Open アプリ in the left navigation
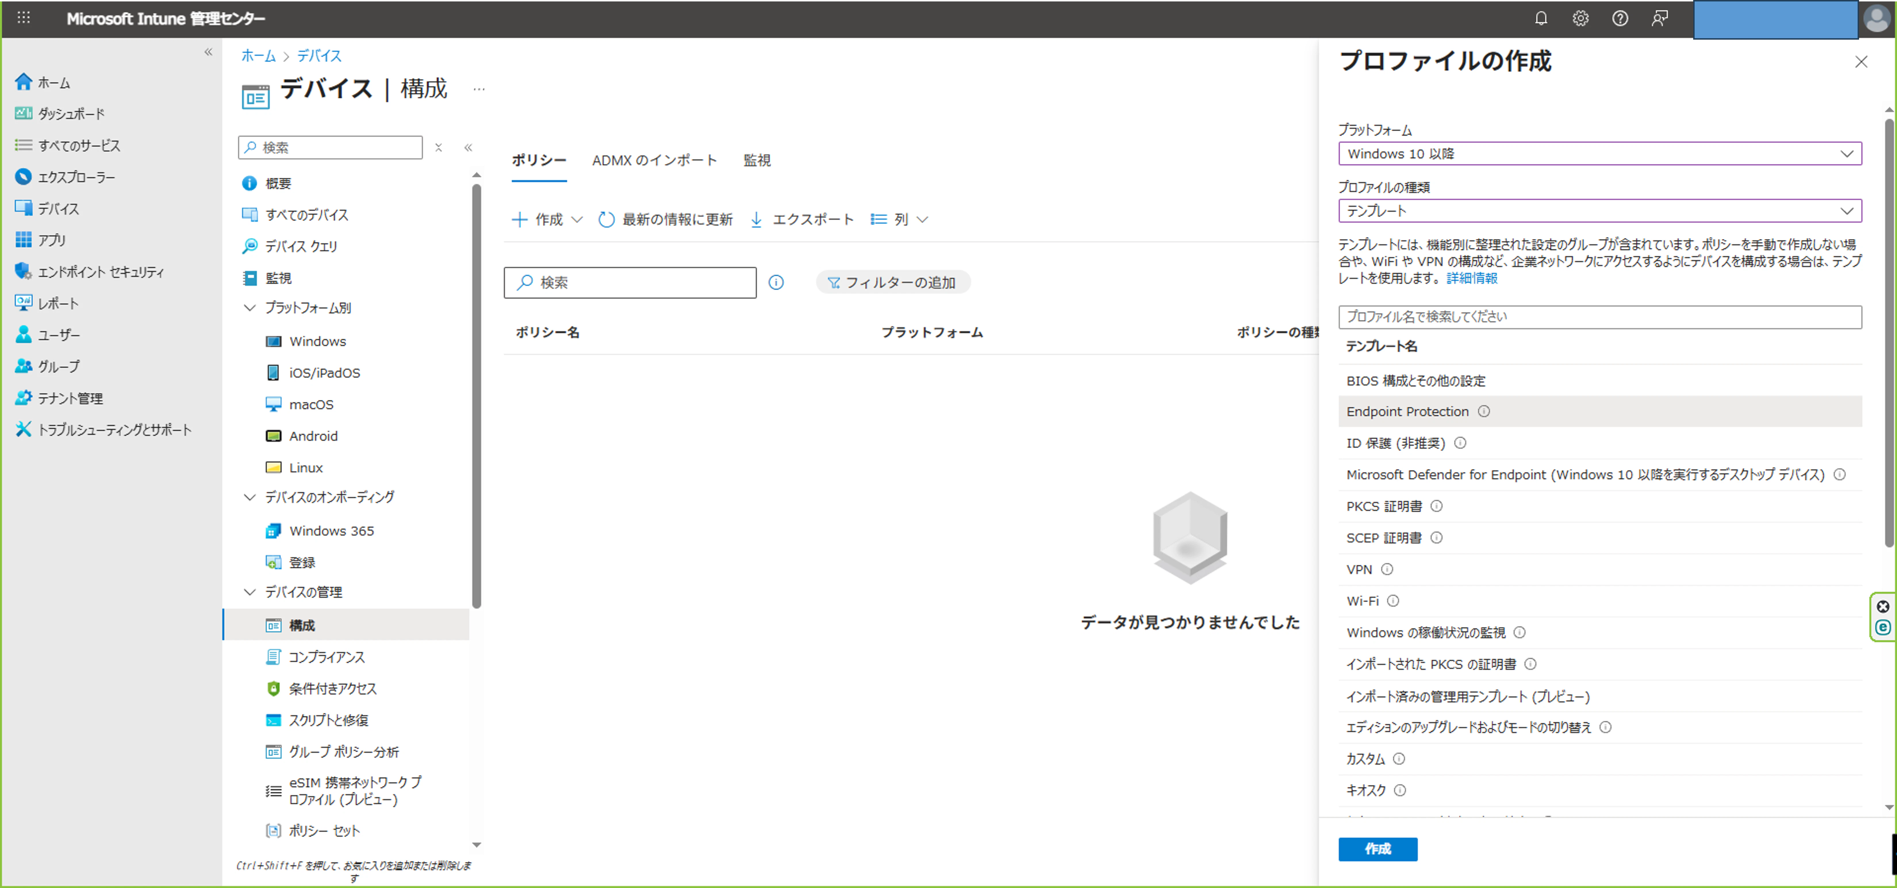The height and width of the screenshot is (888, 1897). (41, 240)
